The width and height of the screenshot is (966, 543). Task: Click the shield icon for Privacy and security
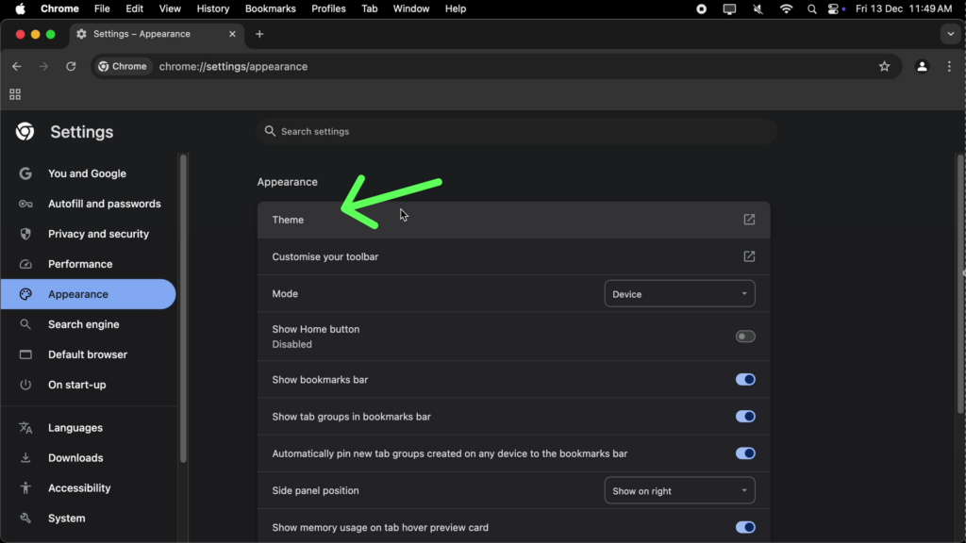(25, 234)
